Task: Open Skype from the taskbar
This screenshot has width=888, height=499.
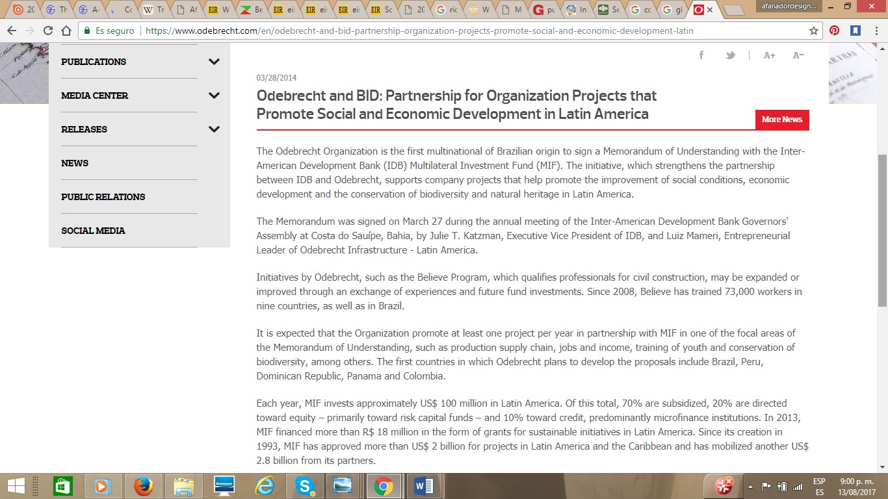Action: (305, 486)
